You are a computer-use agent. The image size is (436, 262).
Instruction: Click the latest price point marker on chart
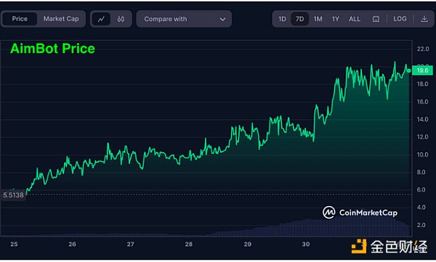click(x=408, y=71)
